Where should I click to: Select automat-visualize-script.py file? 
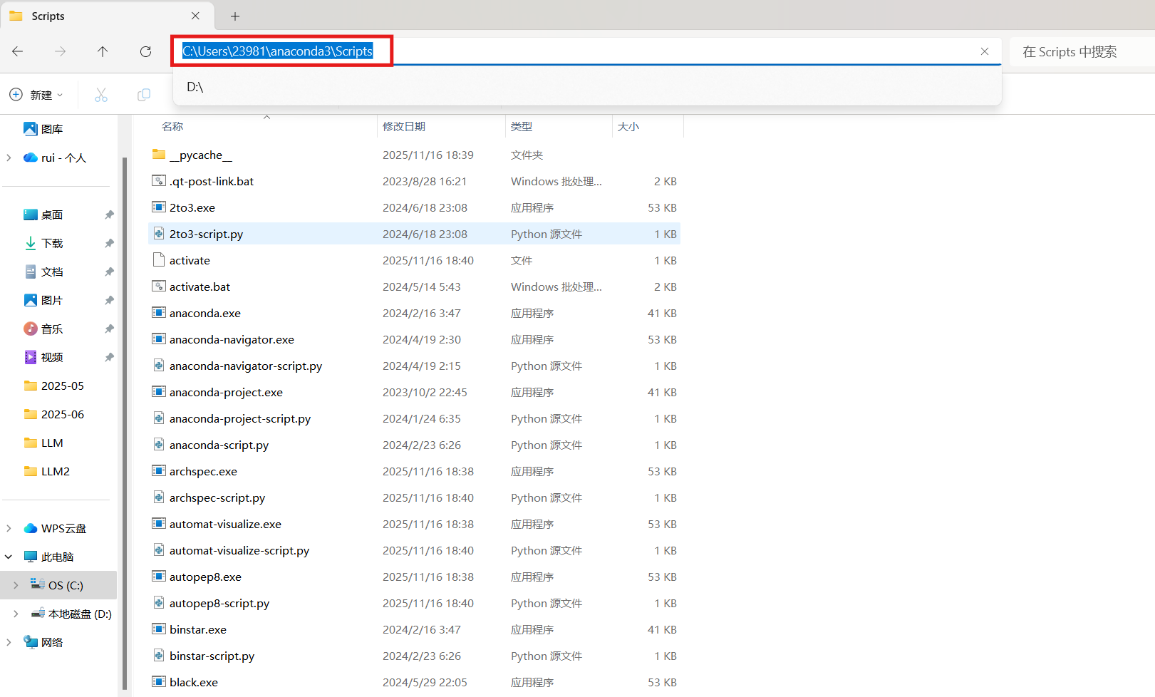click(239, 550)
